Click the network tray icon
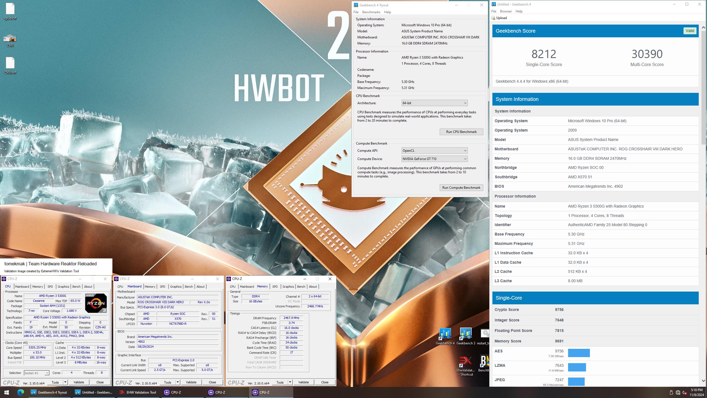The height and width of the screenshot is (398, 707). (x=678, y=392)
